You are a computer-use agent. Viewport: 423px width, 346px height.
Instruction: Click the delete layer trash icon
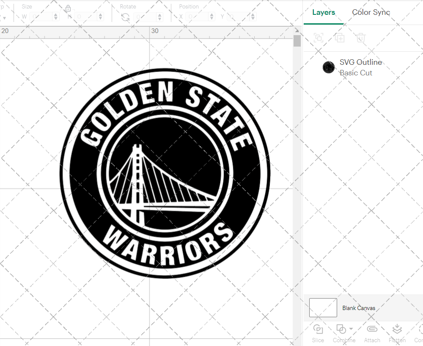(x=360, y=38)
